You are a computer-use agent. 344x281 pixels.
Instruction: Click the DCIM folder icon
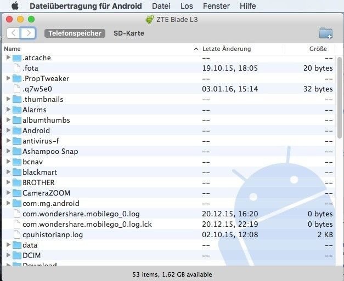tap(17, 255)
